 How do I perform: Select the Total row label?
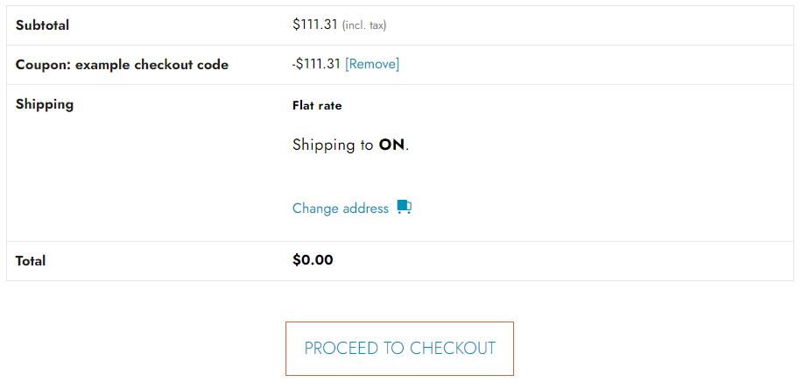pyautogui.click(x=31, y=261)
